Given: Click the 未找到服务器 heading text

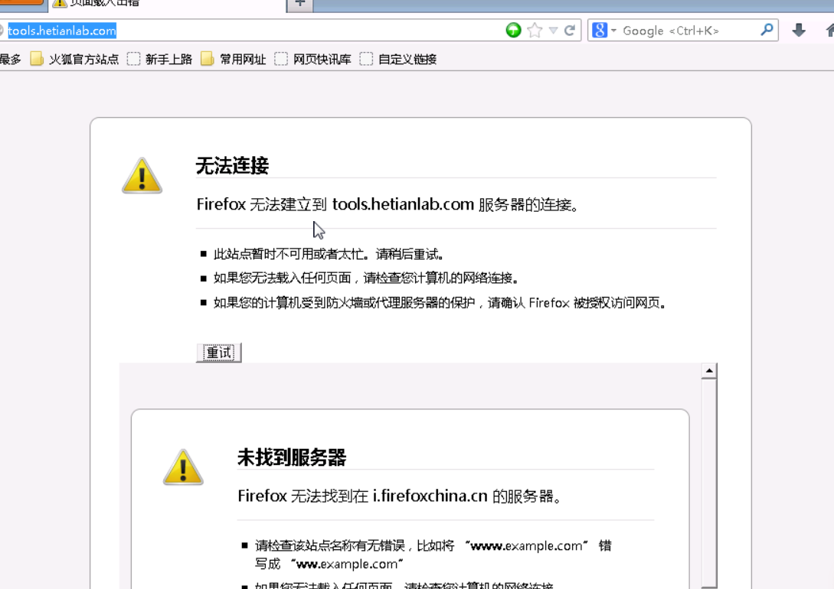Looking at the screenshot, I should tap(292, 457).
